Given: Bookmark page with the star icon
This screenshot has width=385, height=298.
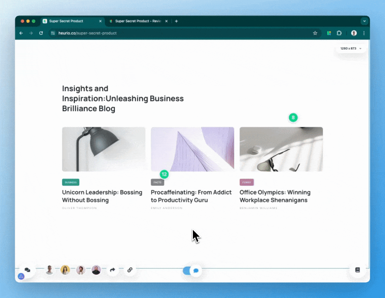Looking at the screenshot, I should point(315,33).
